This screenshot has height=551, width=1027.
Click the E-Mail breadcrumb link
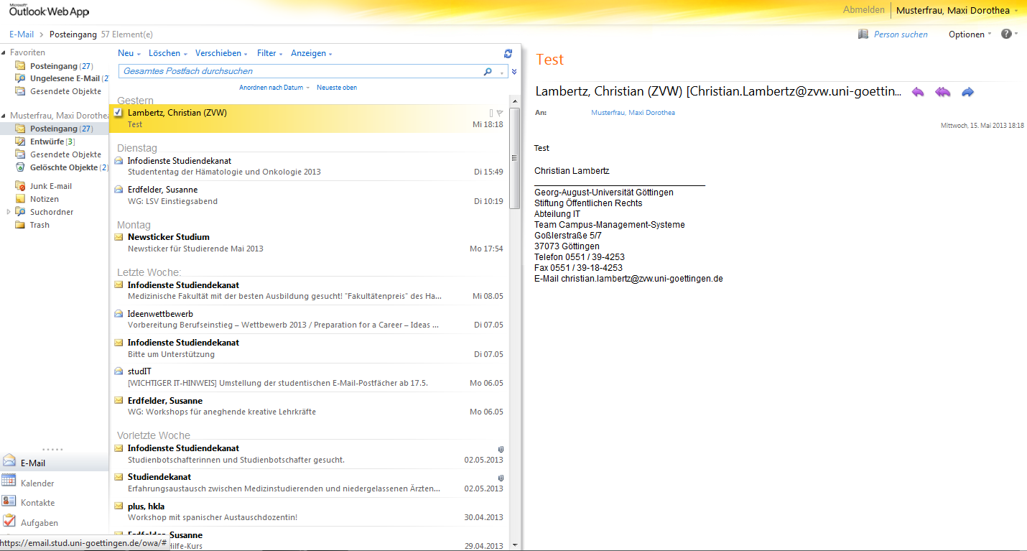[x=22, y=34]
